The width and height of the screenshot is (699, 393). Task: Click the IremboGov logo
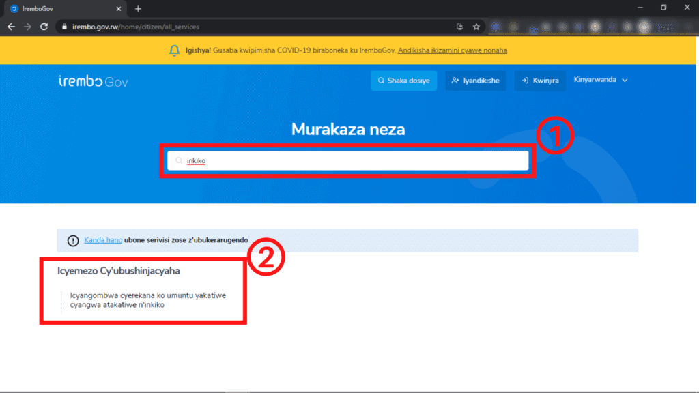[93, 81]
